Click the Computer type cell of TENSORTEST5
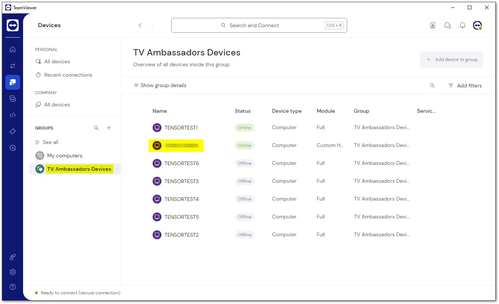499x304 pixels. (x=284, y=217)
